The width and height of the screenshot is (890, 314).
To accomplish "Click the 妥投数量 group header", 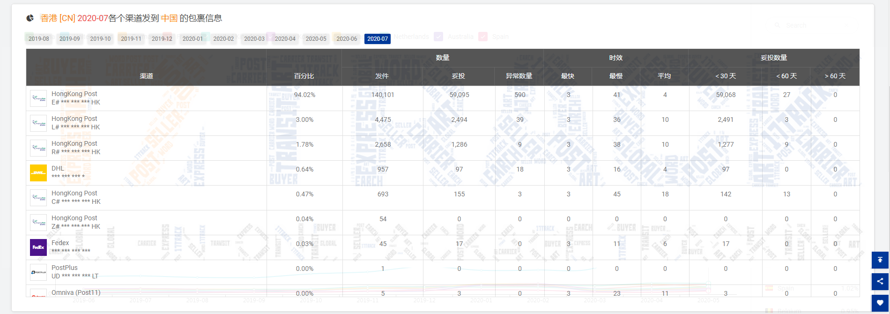I will click(774, 58).
